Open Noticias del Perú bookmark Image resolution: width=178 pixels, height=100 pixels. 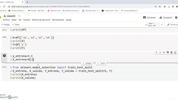(17, 11)
